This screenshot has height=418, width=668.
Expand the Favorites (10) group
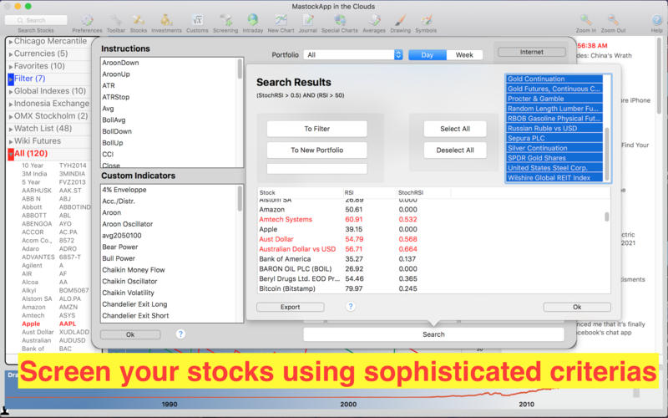click(11, 67)
